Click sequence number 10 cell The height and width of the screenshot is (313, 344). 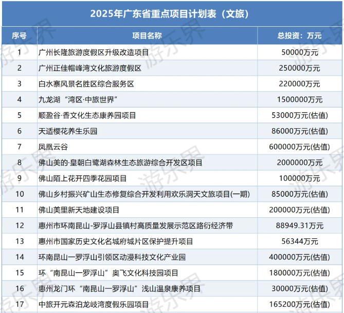coord(20,194)
